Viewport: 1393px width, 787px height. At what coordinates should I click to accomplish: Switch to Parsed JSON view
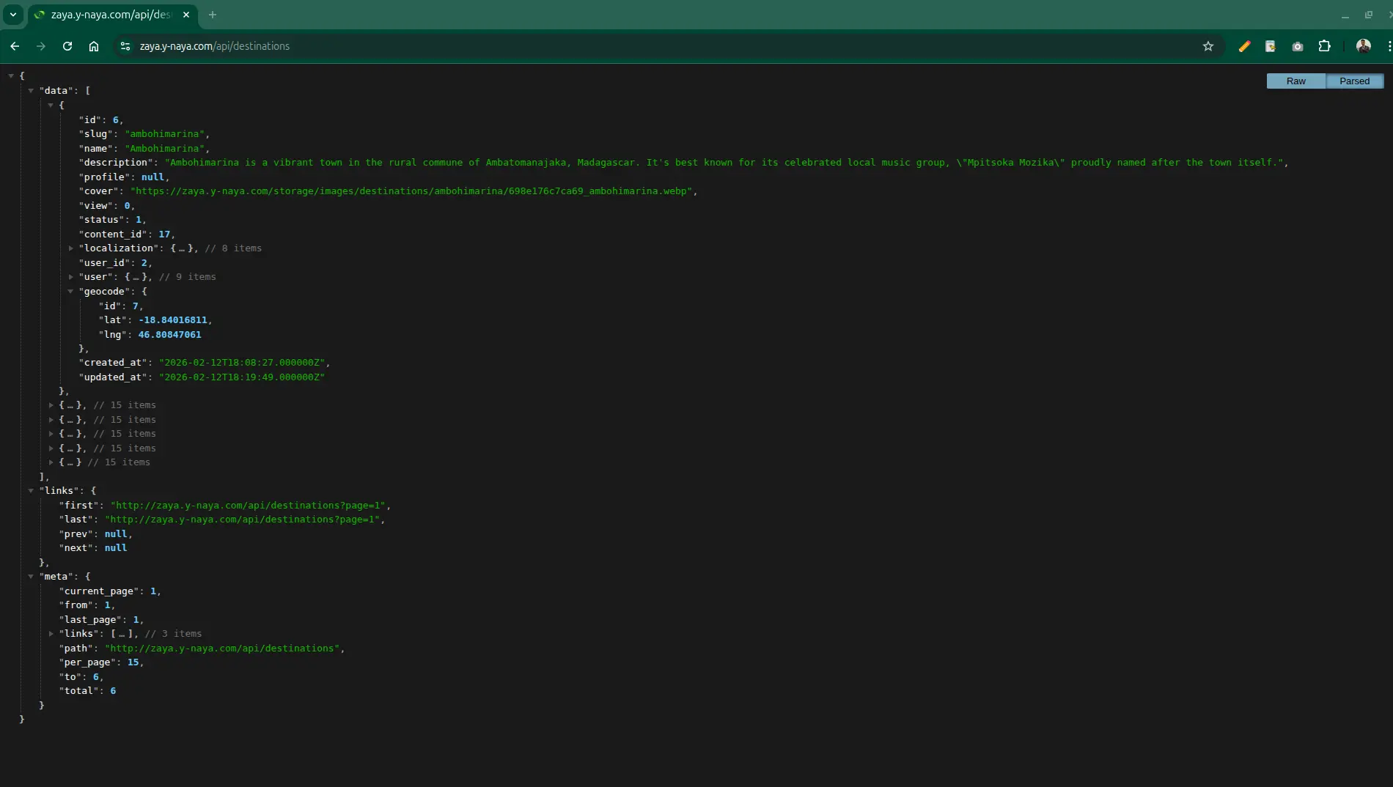click(x=1354, y=81)
